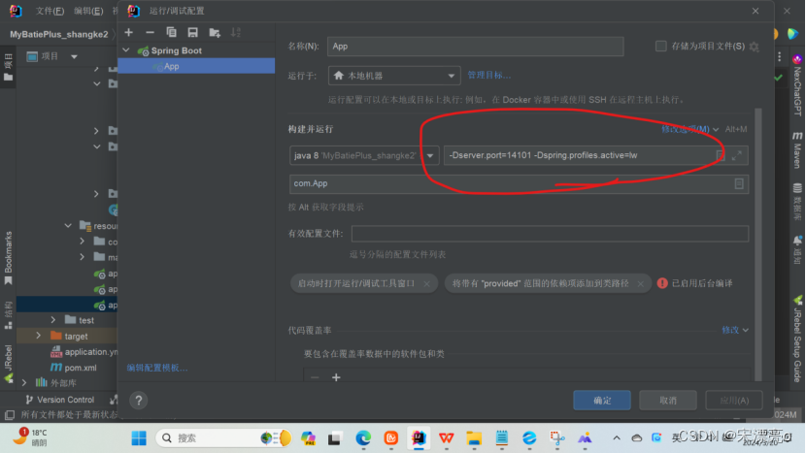806x453 pixels.
Task: Open the help question mark button
Action: (x=139, y=400)
